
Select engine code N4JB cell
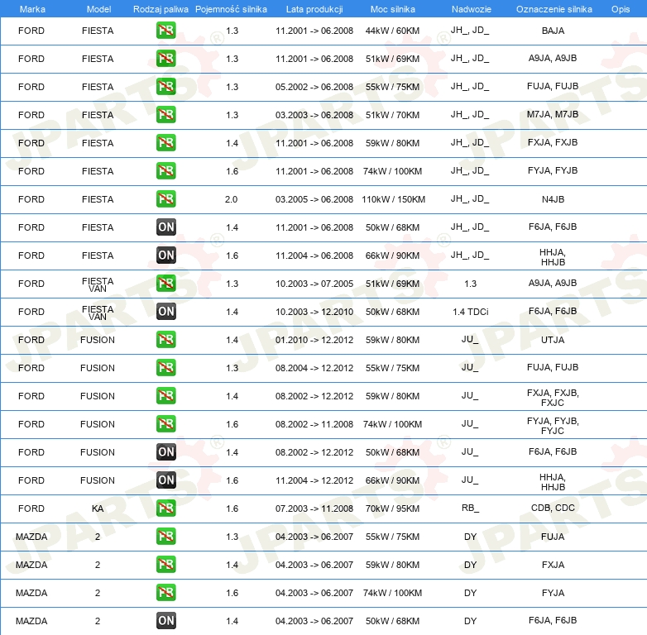pyautogui.click(x=553, y=199)
